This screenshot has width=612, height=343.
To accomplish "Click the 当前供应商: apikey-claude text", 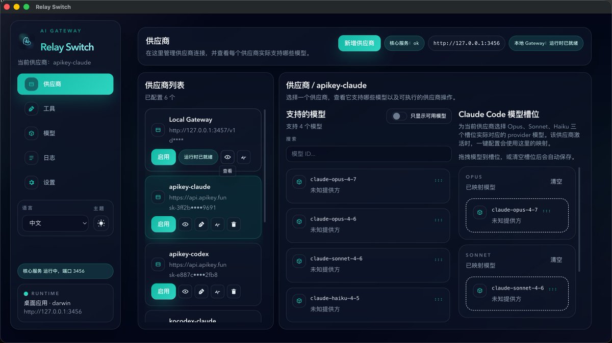I will click(54, 63).
